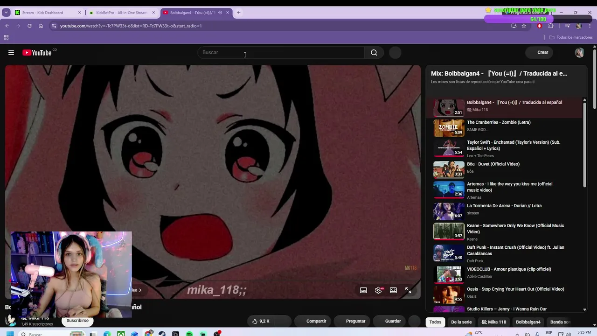
Task: Go to the YouTube home logo
Action: pyautogui.click(x=37, y=53)
